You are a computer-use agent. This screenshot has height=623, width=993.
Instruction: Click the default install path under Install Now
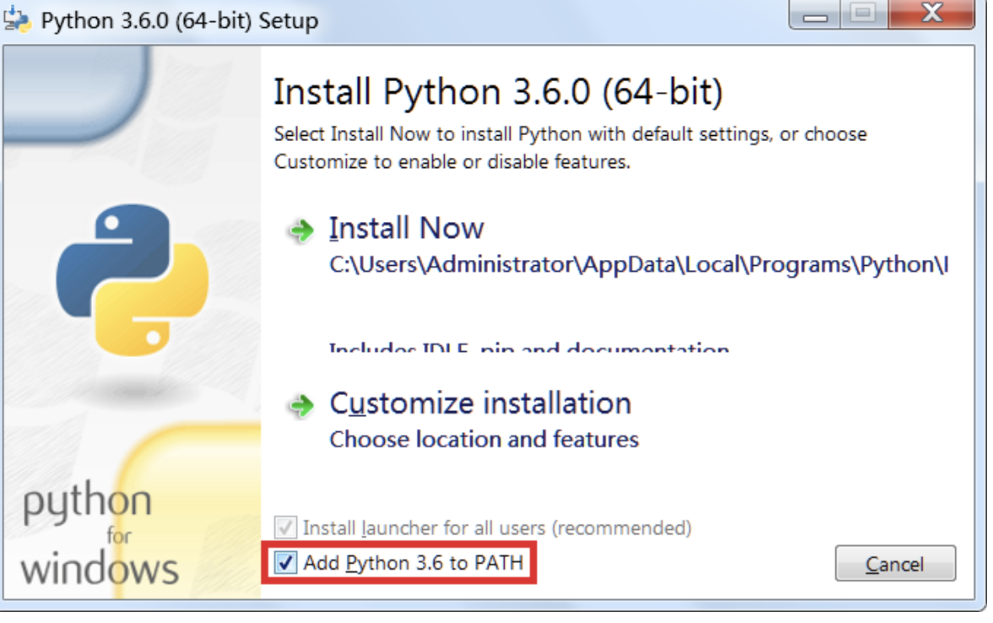638,265
